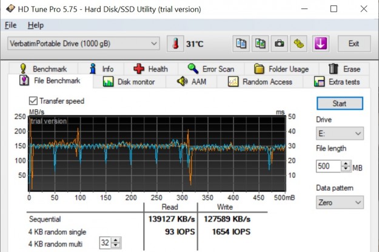Click the purple download arrow icon
The height and width of the screenshot is (252, 379).
(320, 44)
